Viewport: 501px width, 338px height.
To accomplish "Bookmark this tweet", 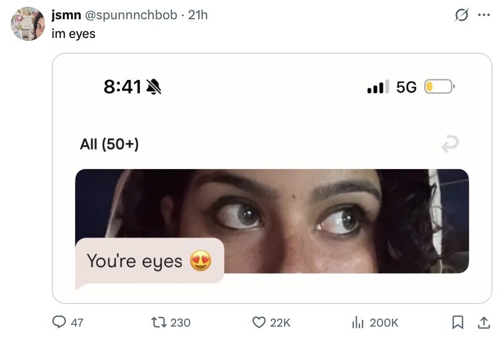I will [457, 322].
